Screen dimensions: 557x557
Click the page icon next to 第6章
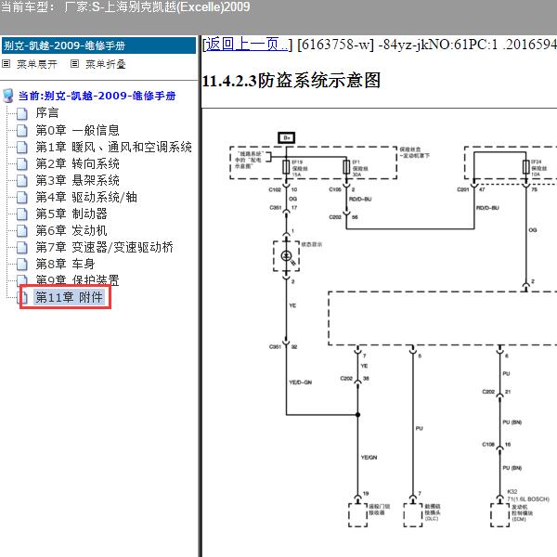coord(22,230)
